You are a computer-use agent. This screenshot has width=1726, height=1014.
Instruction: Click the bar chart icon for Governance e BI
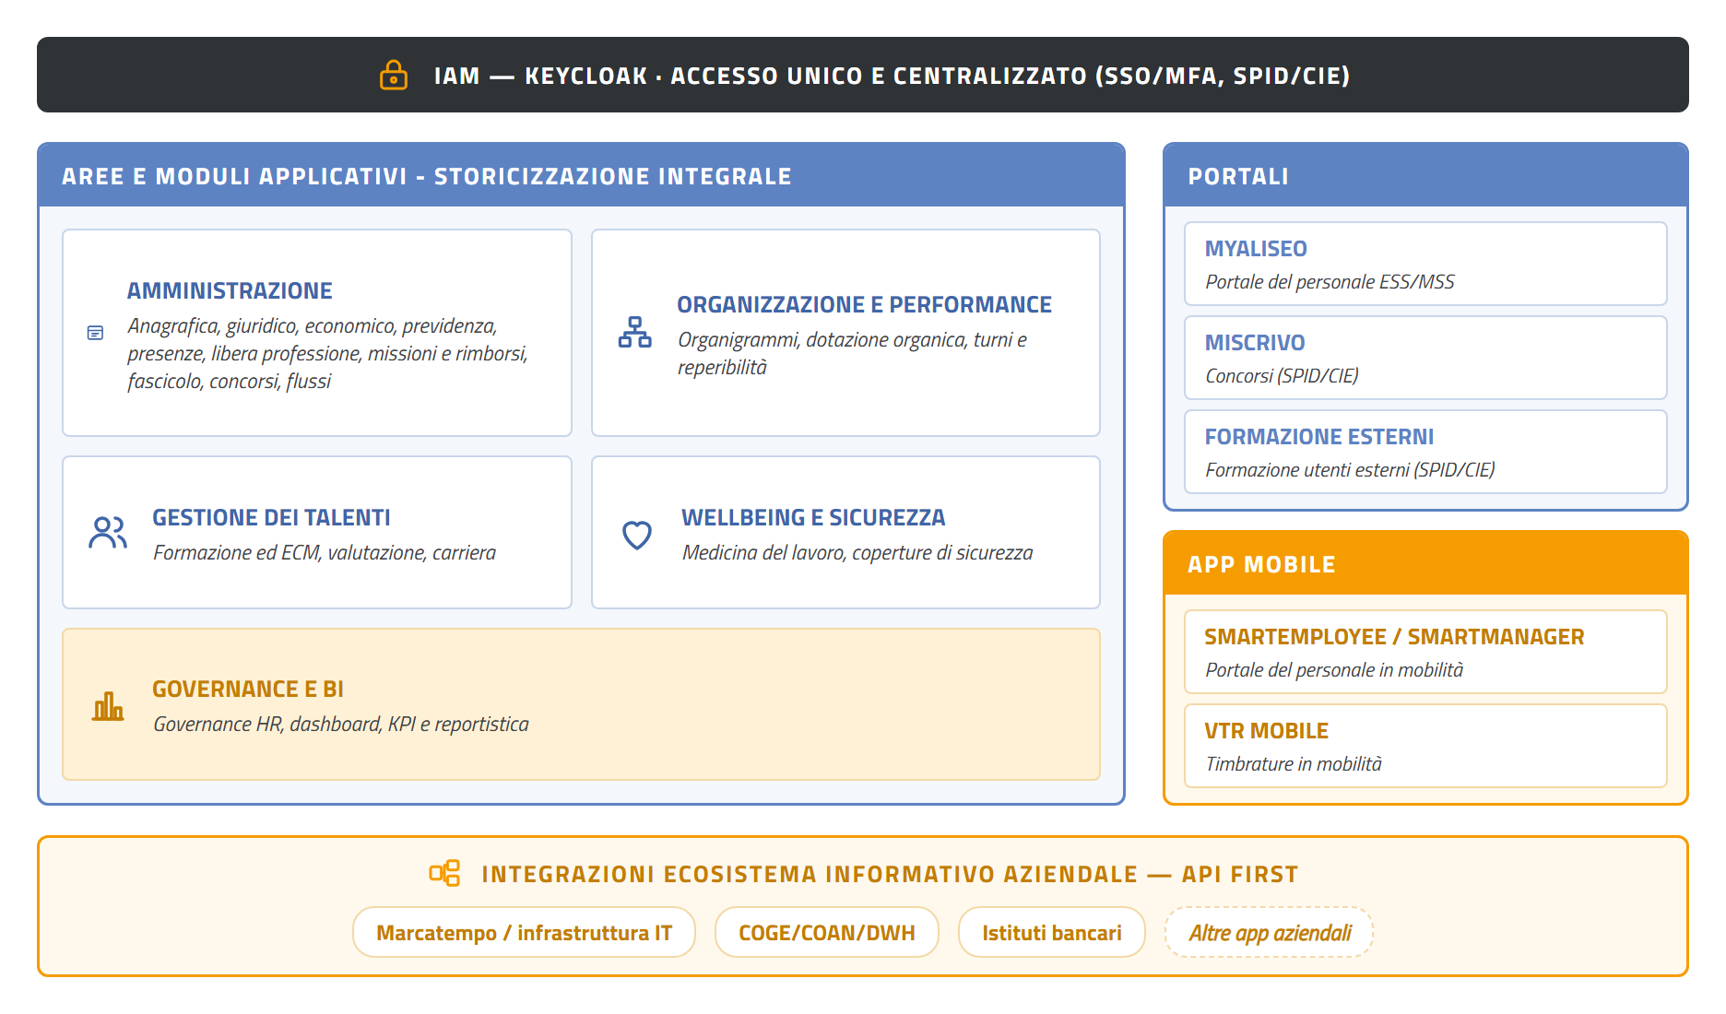point(108,706)
